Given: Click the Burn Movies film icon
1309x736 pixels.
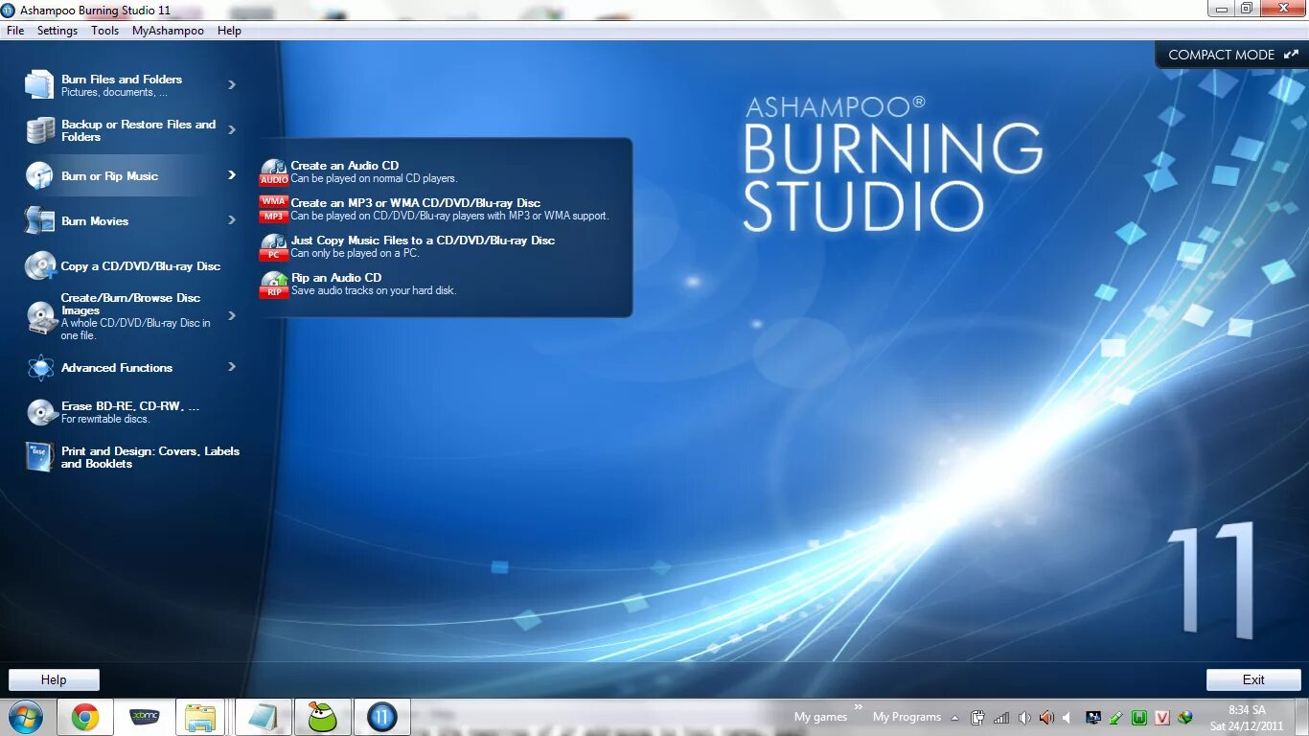Looking at the screenshot, I should click(39, 220).
